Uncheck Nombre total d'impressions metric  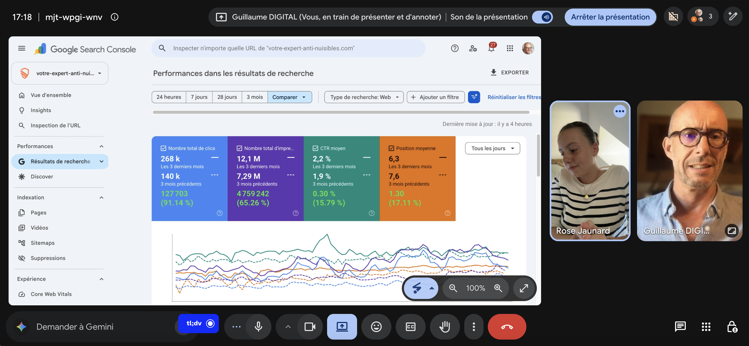pyautogui.click(x=239, y=148)
